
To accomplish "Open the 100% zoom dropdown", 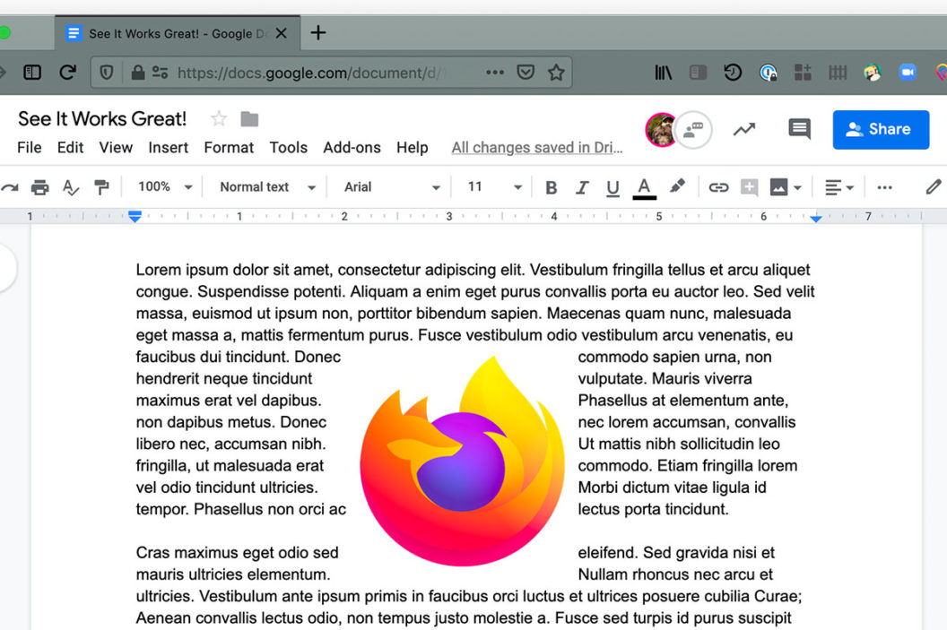I will (x=164, y=187).
